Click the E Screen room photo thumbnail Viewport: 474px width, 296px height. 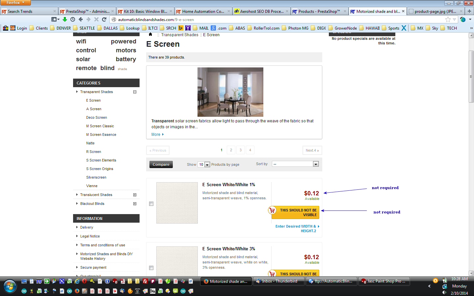click(230, 92)
